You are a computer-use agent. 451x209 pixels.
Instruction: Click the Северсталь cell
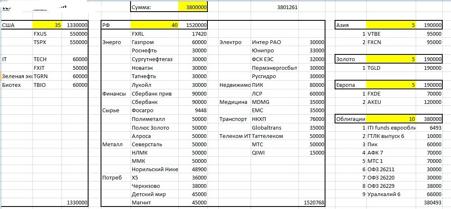click(x=155, y=144)
